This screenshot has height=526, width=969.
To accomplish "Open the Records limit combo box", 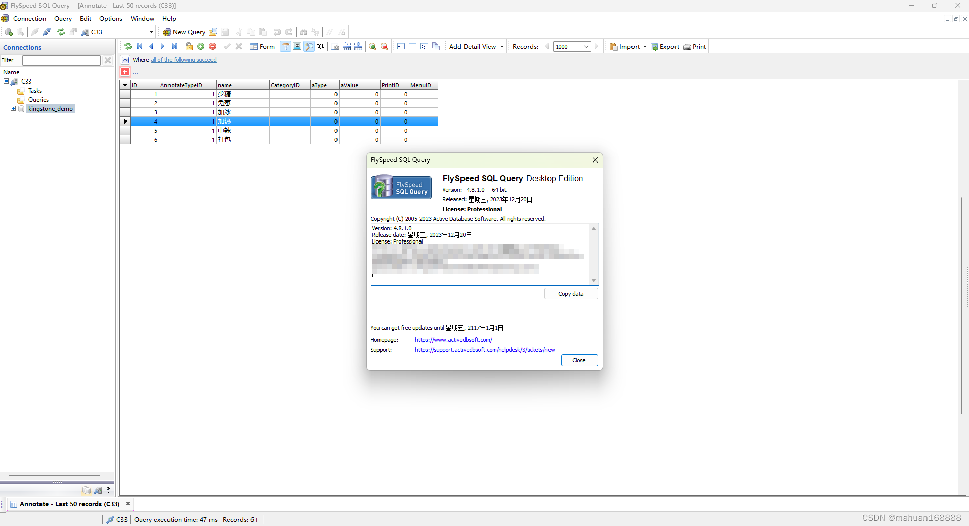I will [572, 47].
